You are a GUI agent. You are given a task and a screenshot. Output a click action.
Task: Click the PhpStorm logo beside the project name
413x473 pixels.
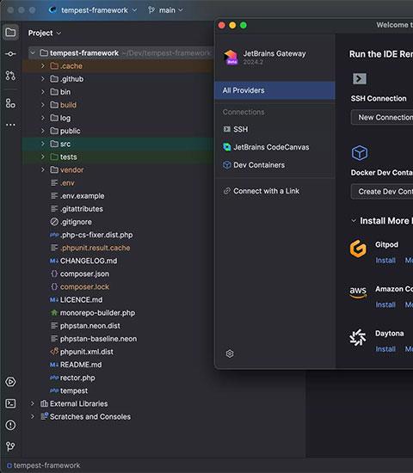52,10
